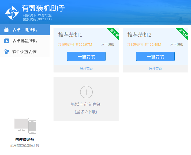Open the 软件快捷安装 sidebar label
Image resolution: width=191 pixels, height=155 pixels.
pyautogui.click(x=24, y=52)
